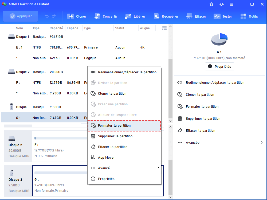Image resolution: width=267 pixels, height=200 pixels.
Task: Click the partition list scrollbar down arrow
Action: (170, 121)
